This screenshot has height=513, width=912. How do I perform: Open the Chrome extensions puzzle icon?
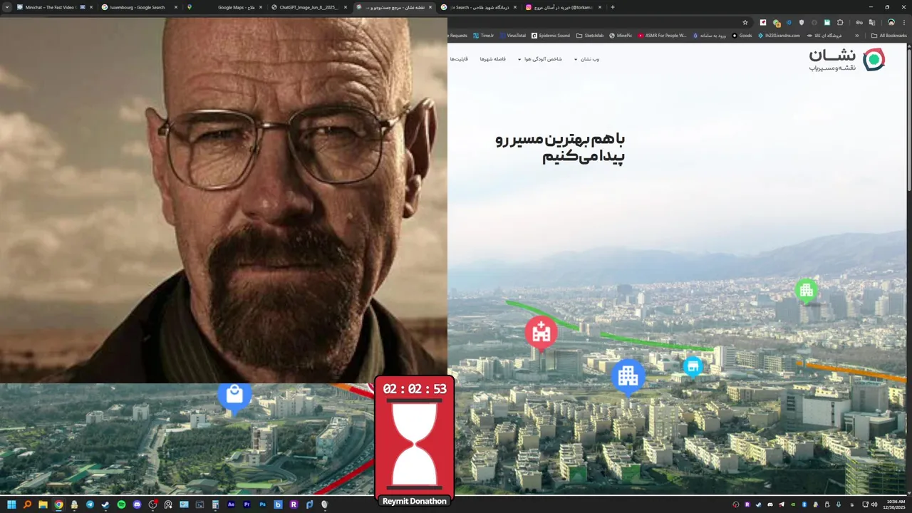(x=839, y=22)
